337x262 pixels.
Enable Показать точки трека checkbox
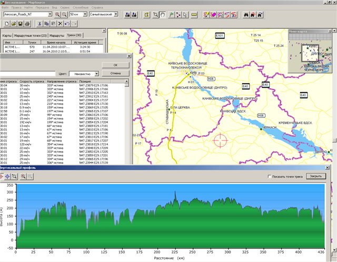269,176
